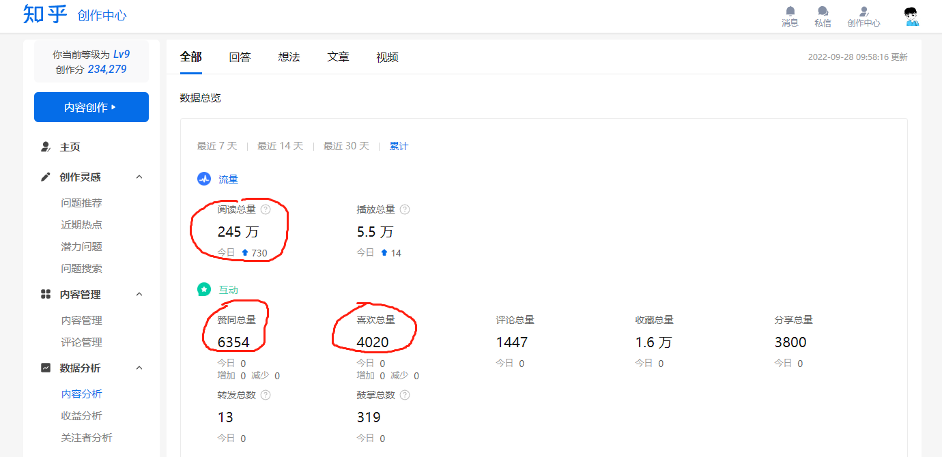This screenshot has height=457, width=942.
Task: Click the 245 万 reading total value
Action: (238, 232)
